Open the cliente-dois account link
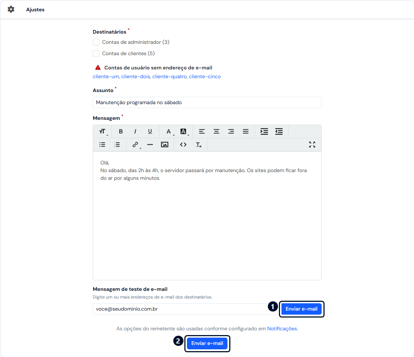Viewport: 414px width, 357px height. [135, 77]
